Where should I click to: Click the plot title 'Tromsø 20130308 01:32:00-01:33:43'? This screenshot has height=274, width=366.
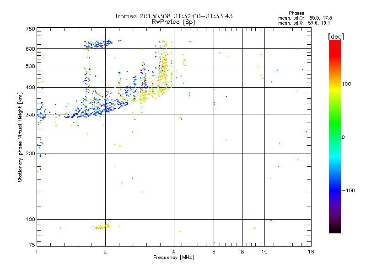(173, 16)
